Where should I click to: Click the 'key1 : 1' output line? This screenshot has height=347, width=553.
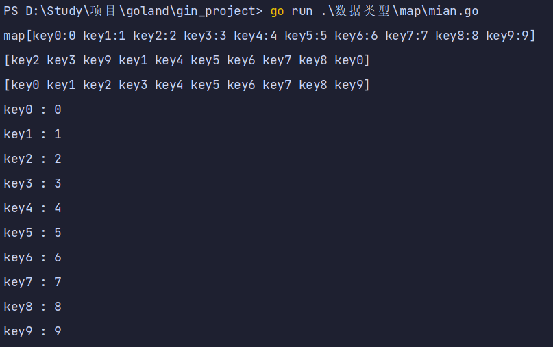point(32,134)
